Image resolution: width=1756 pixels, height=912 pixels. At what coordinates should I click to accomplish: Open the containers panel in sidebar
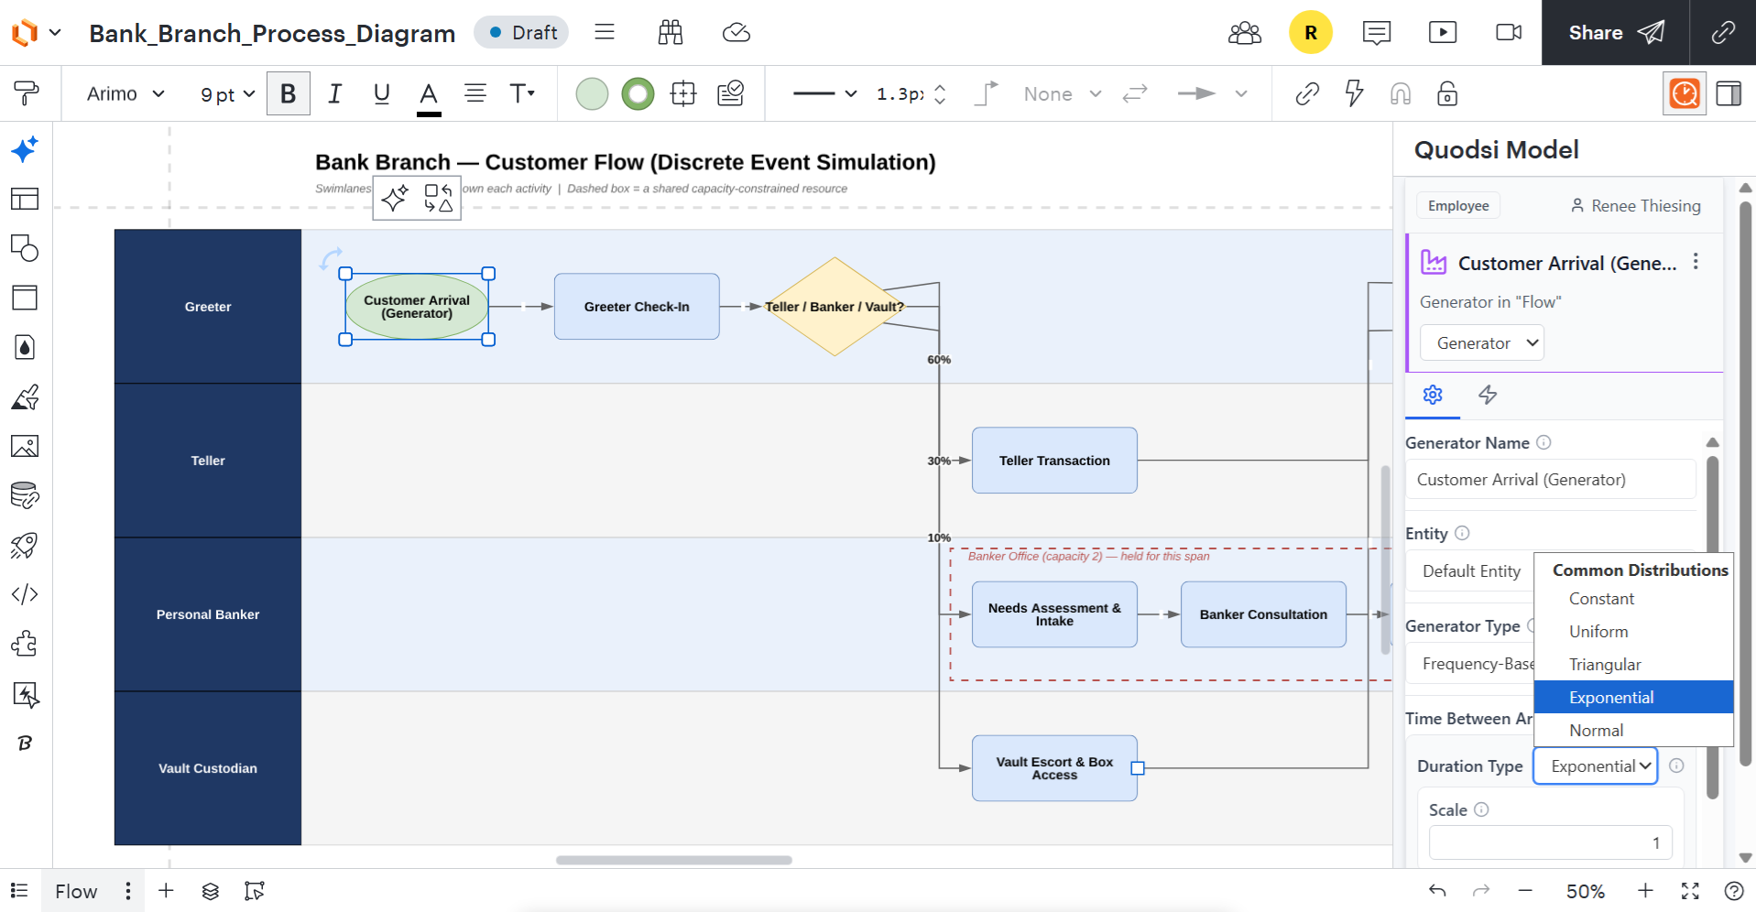click(25, 298)
